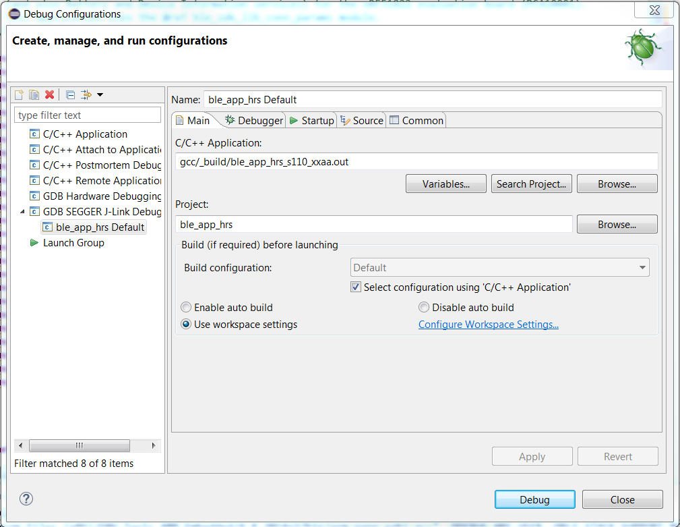Select Enable auto build radio button
This screenshot has height=527, width=680.
pos(185,307)
